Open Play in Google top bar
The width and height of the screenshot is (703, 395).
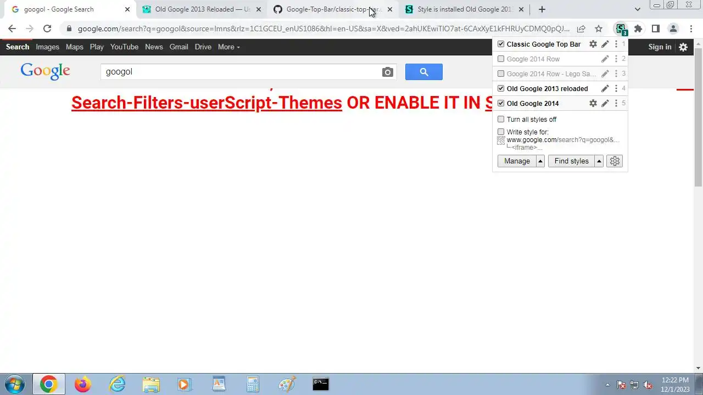(x=97, y=47)
